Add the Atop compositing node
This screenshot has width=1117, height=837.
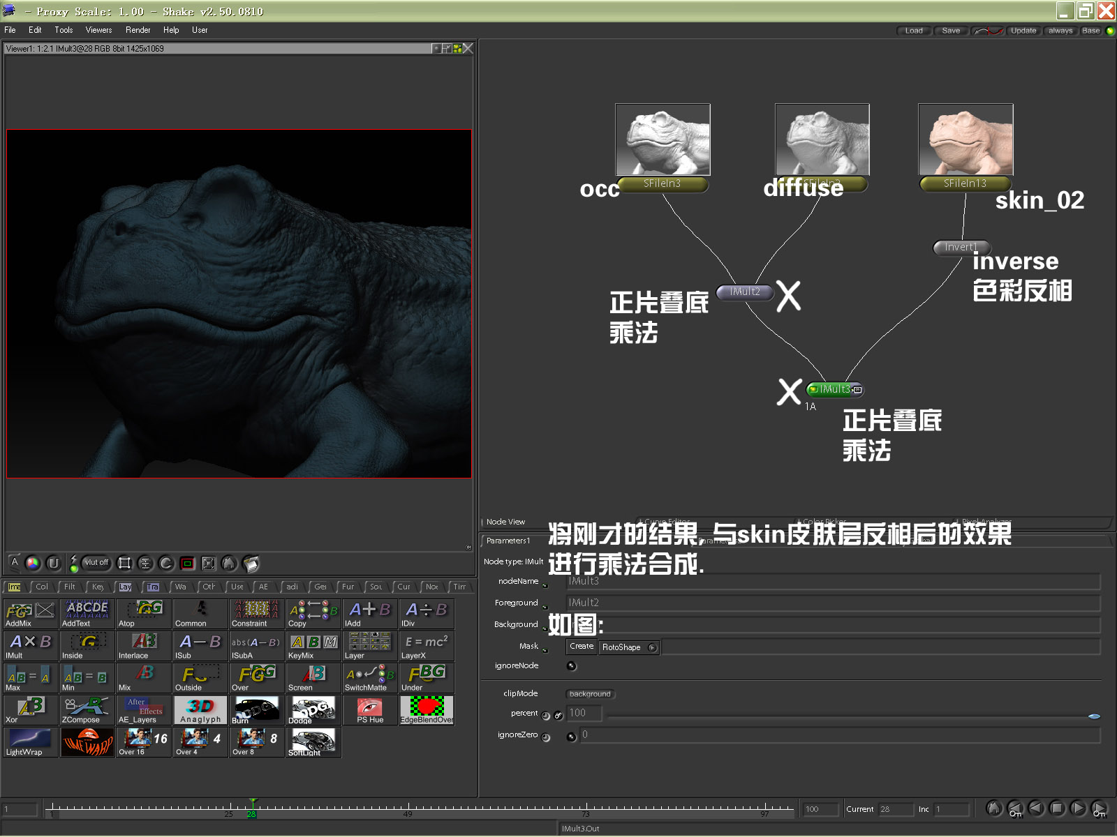tap(143, 614)
